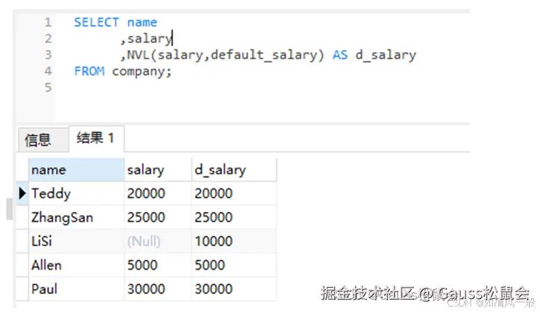The width and height of the screenshot is (540, 312).
Task: Click the SELECT keyword in line 1
Action: tap(97, 22)
